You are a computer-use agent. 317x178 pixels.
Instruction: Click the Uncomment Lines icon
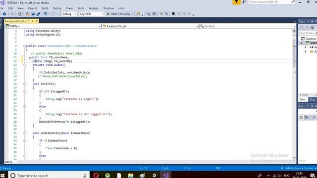coord(154,14)
